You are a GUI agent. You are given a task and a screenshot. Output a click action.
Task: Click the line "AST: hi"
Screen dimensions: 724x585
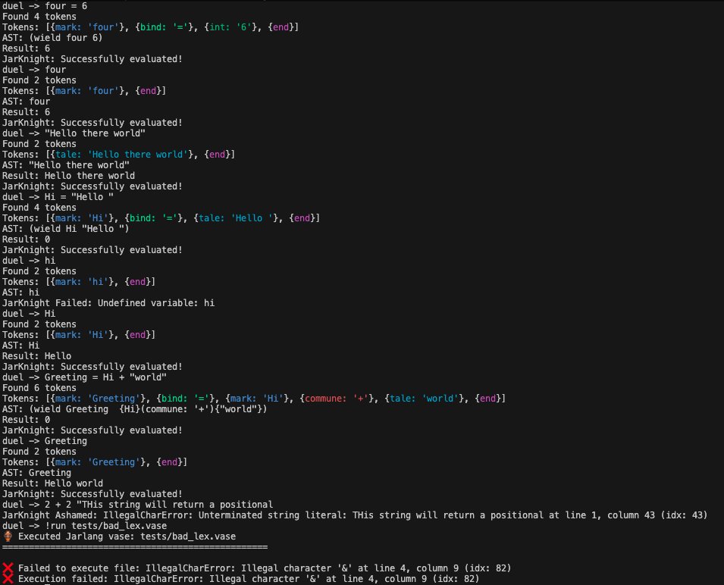(x=21, y=292)
